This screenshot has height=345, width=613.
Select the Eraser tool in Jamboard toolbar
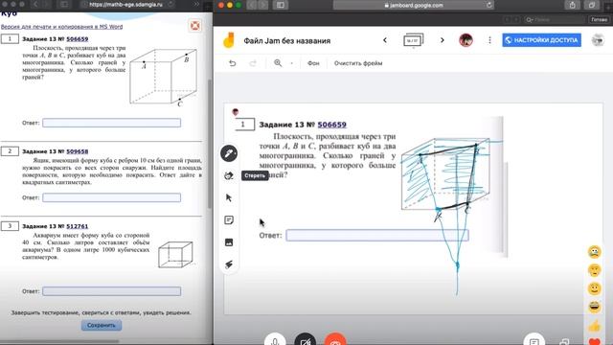pyautogui.click(x=229, y=175)
